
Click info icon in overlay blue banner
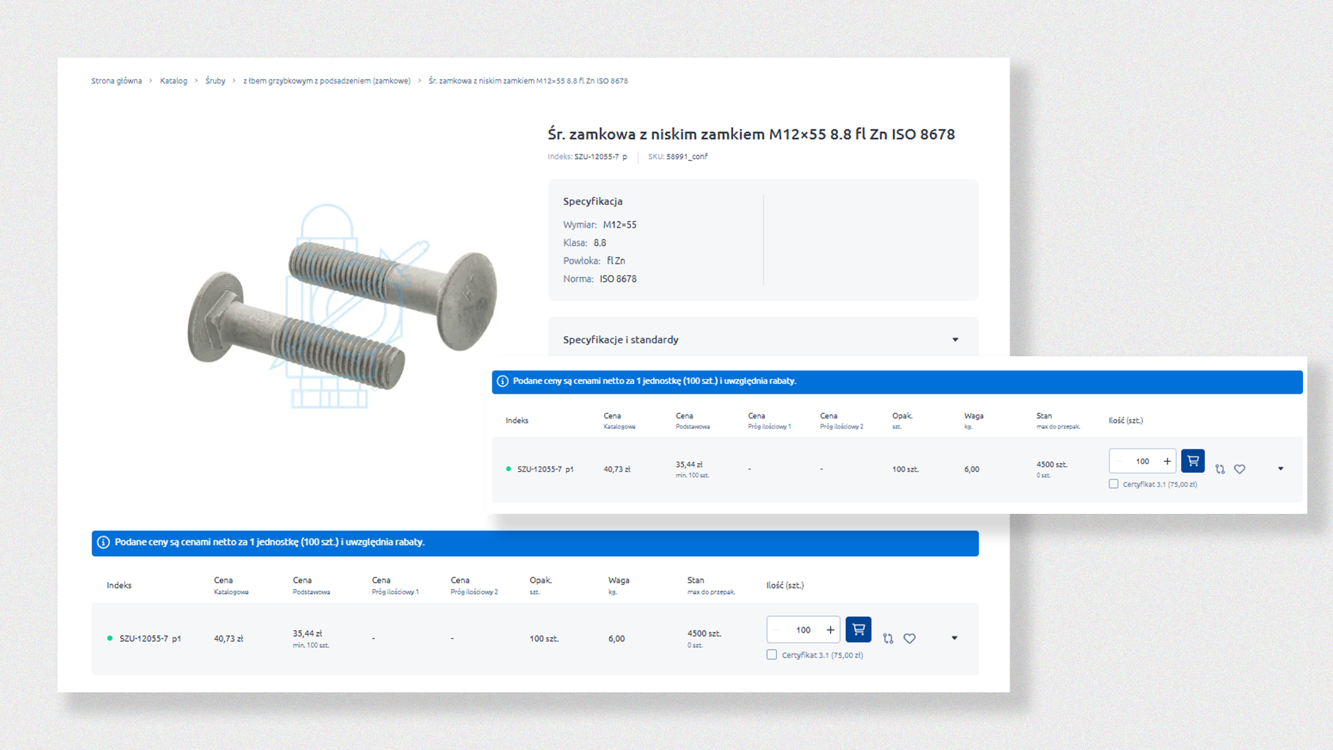tap(503, 381)
